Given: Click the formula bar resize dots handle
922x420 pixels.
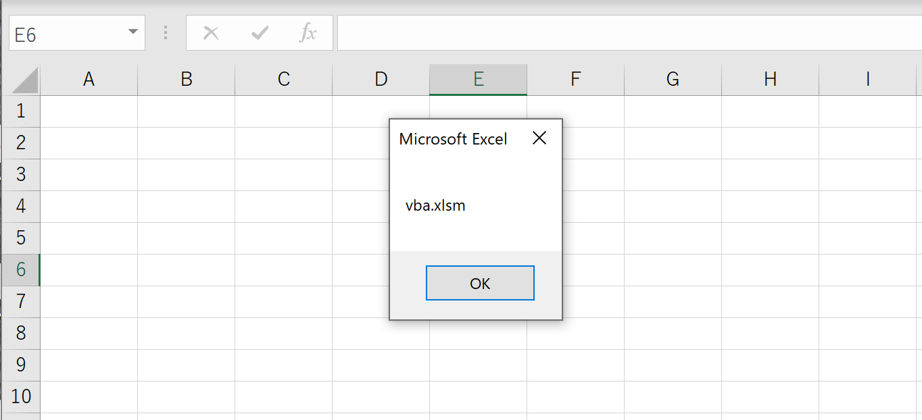Looking at the screenshot, I should (x=166, y=33).
